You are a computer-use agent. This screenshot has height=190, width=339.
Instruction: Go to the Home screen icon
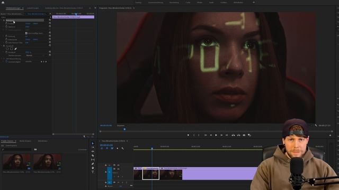coord(3,2)
